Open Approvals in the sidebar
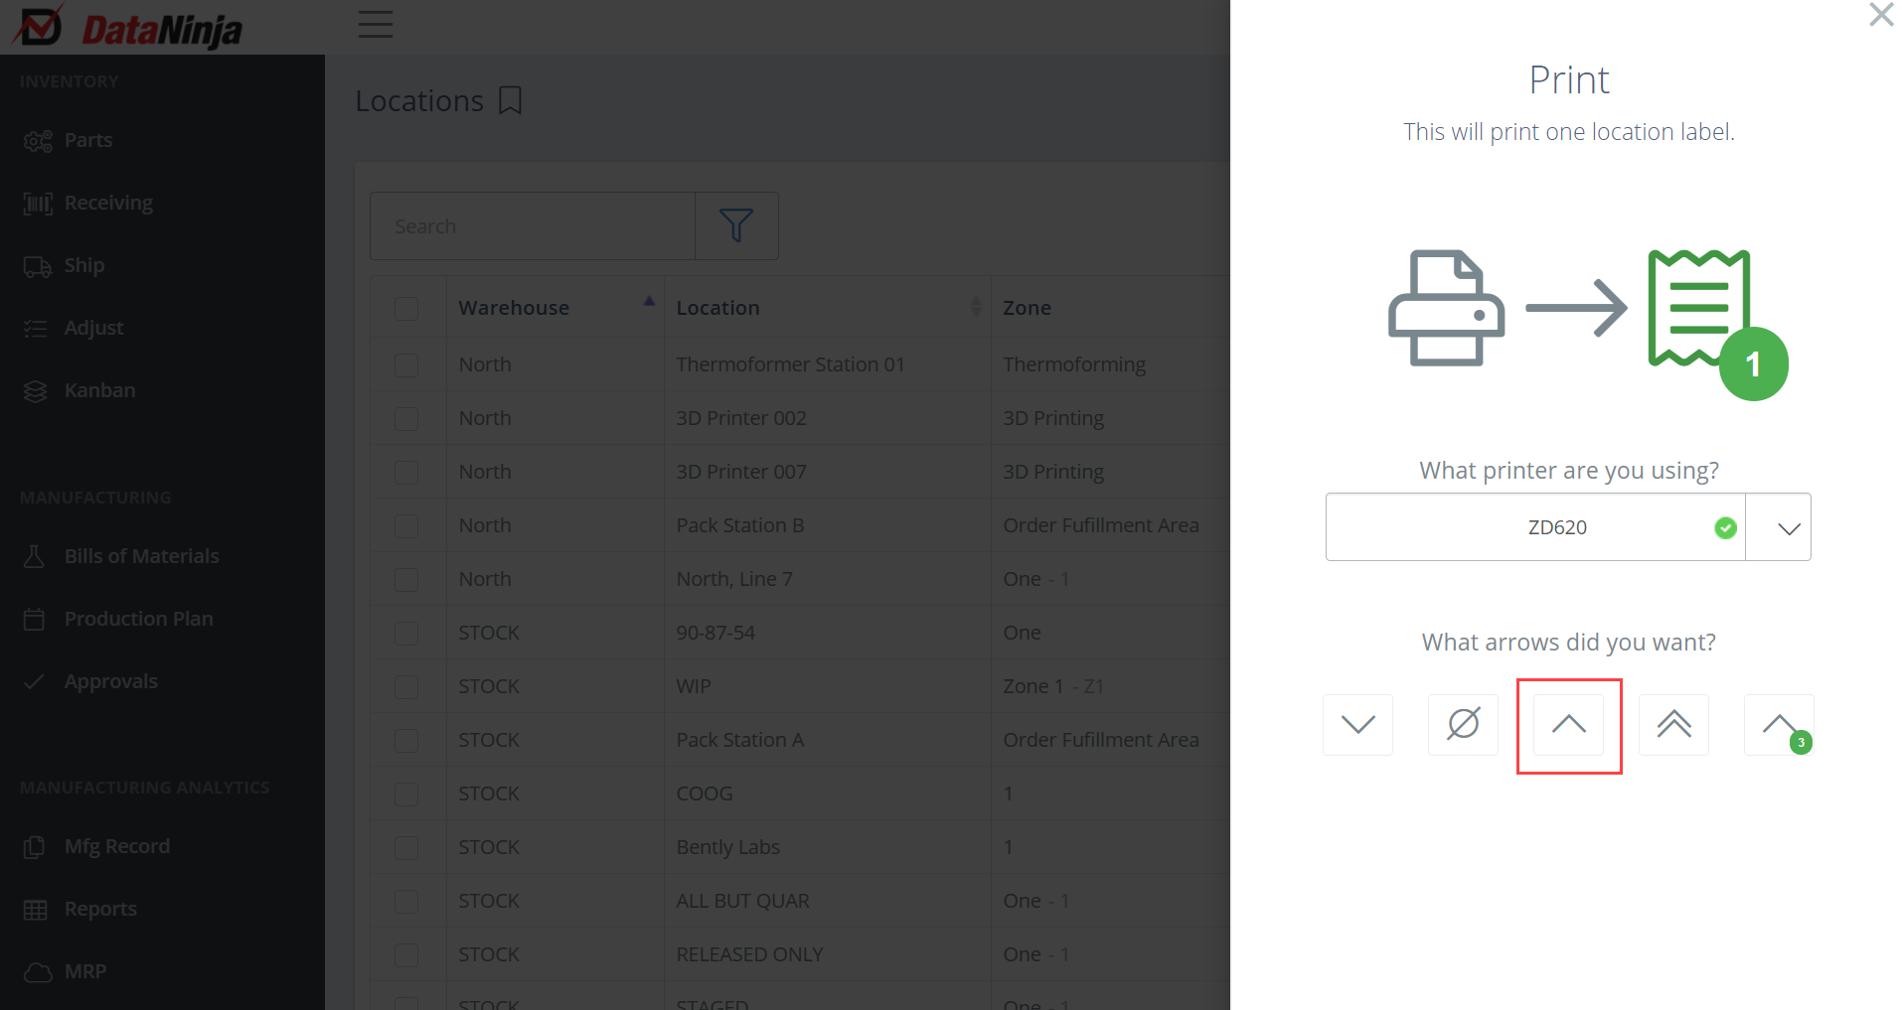Image resolution: width=1902 pixels, height=1010 pixels. tap(110, 681)
